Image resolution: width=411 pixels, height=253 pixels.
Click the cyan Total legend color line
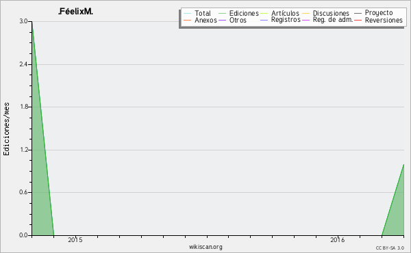(188, 14)
